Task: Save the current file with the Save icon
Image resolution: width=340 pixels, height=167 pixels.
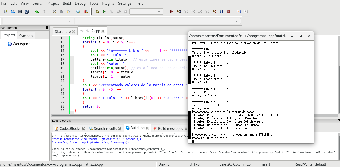Action: click(x=20, y=12)
